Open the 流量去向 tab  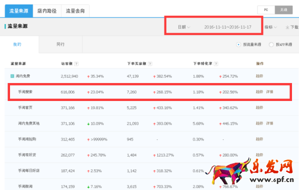[75, 11]
